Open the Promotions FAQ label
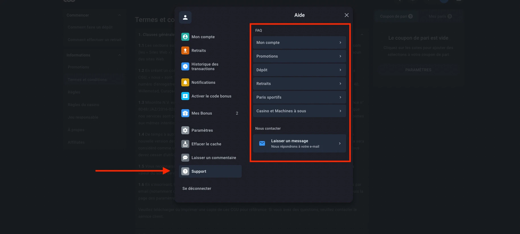The height and width of the screenshot is (234, 520). 267,56
